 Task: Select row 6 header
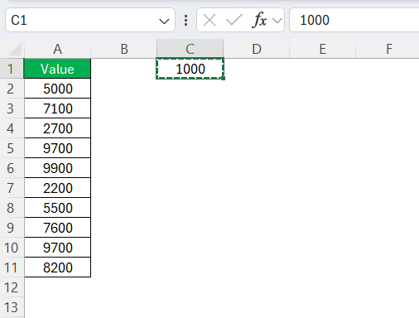point(12,168)
